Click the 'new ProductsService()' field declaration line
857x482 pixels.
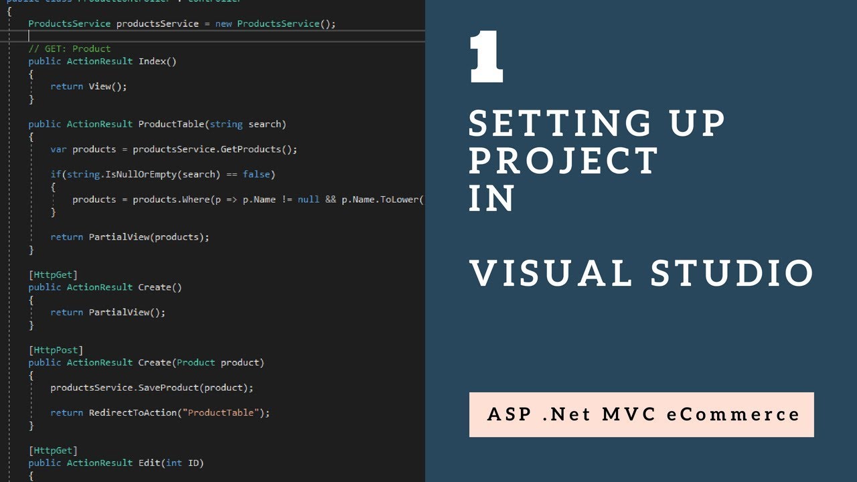(x=181, y=23)
